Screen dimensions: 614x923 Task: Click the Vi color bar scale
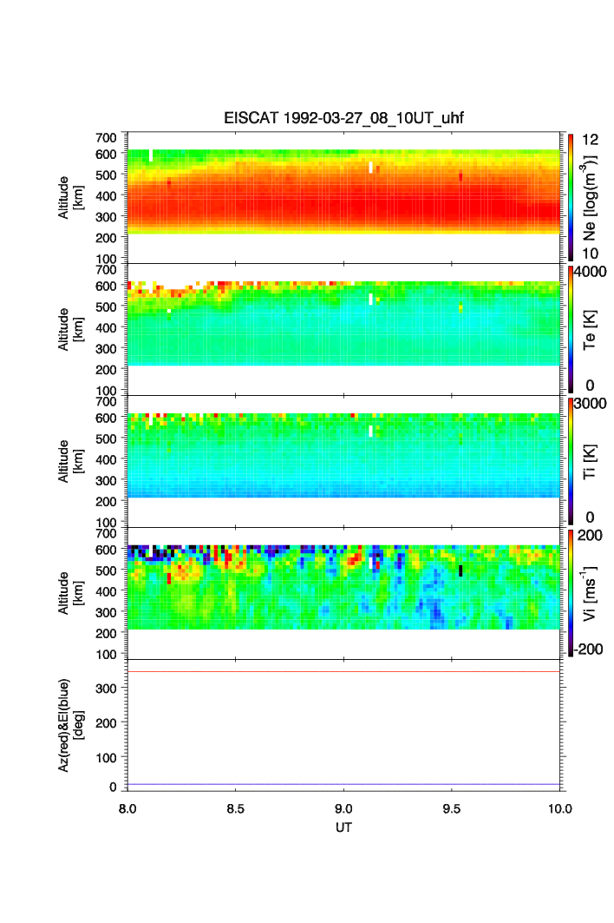(571, 593)
